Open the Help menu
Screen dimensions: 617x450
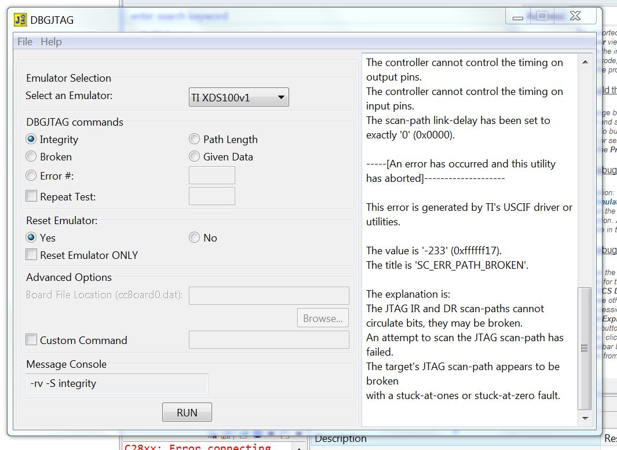pos(51,42)
